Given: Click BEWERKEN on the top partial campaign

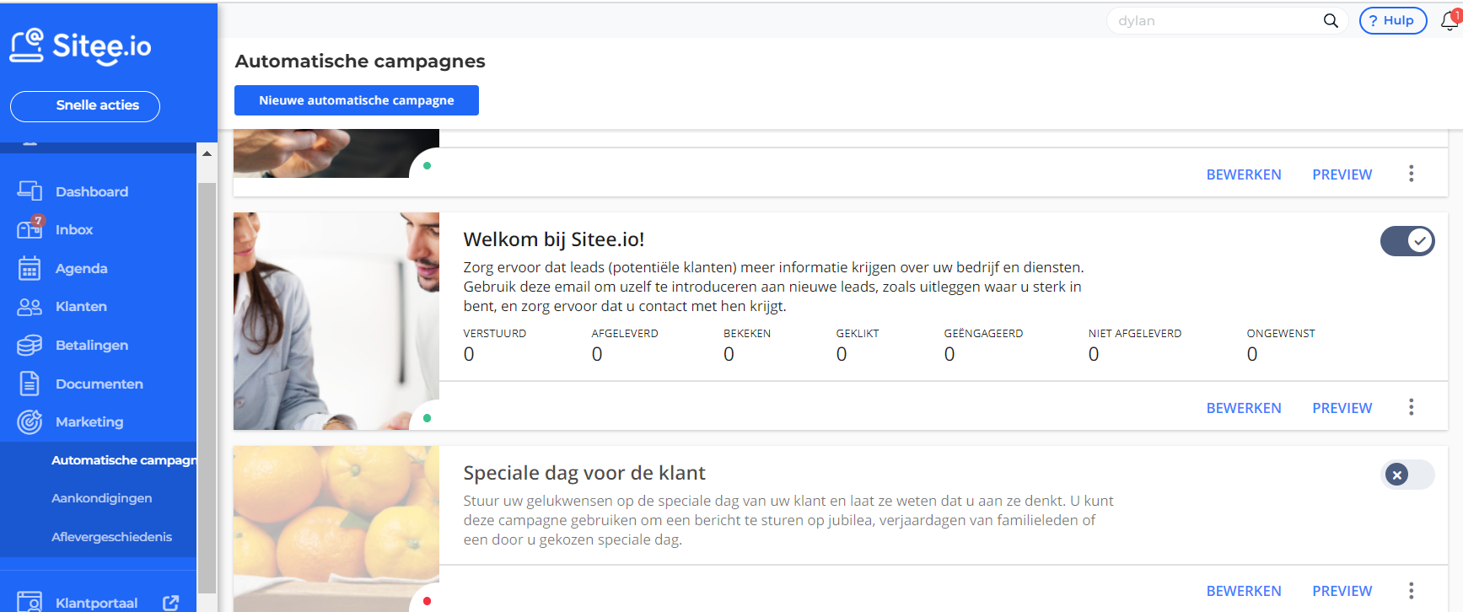Looking at the screenshot, I should [x=1244, y=174].
